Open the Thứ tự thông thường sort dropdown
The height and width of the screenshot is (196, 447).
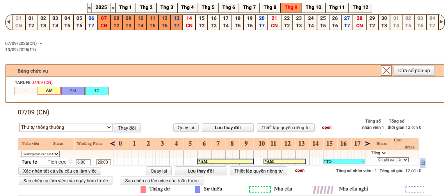pos(66,127)
